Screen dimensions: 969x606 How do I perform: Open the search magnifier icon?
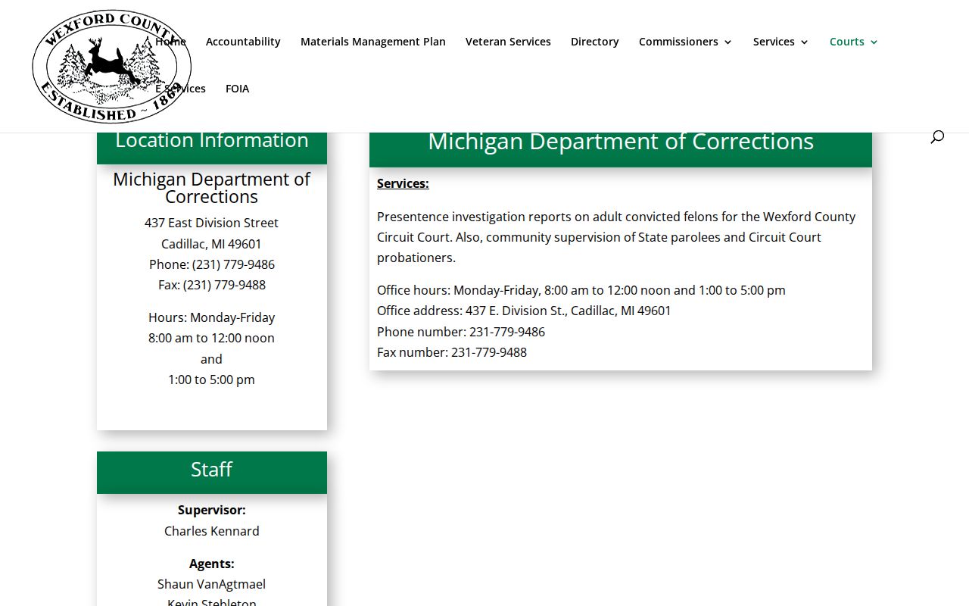pos(937,136)
